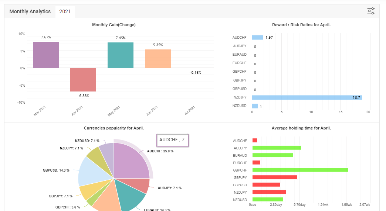Click the AUDCHF reward-risk bar

coord(258,37)
